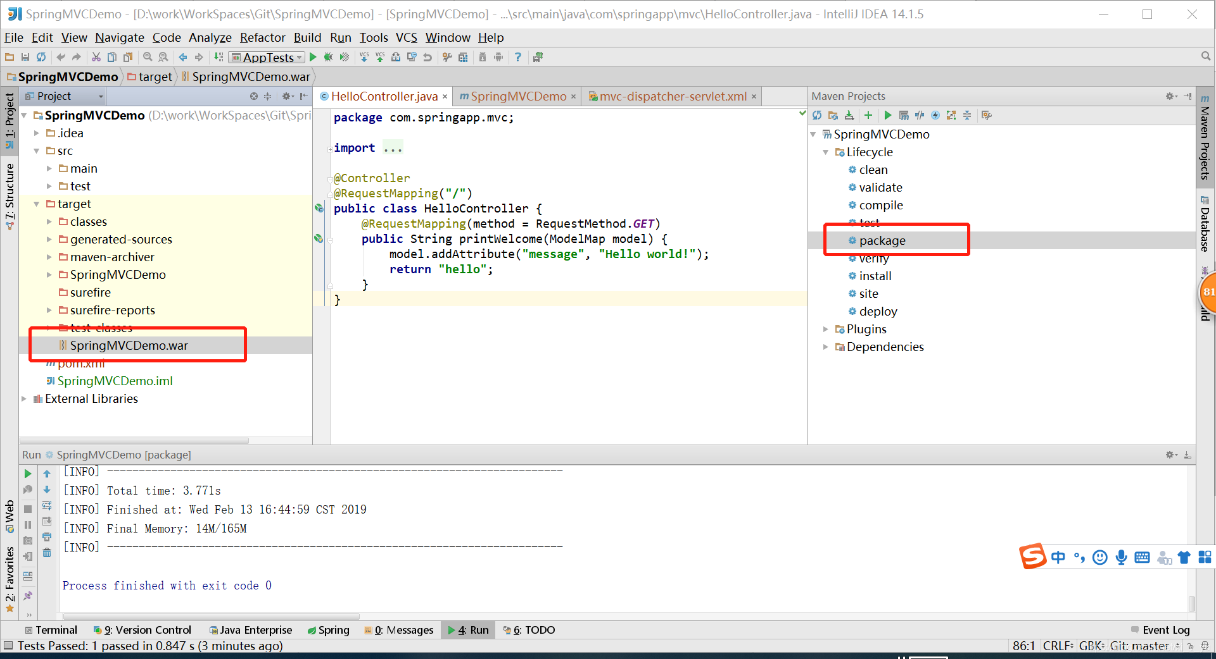1216x659 pixels.
Task: Switch to SpringMVCDemo pom editor tab
Action: pos(518,96)
